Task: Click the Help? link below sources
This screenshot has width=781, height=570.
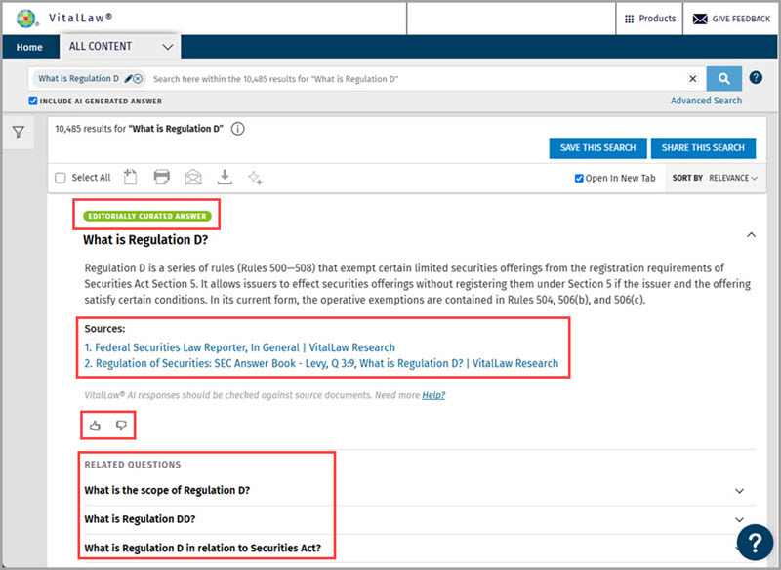Action: point(433,395)
